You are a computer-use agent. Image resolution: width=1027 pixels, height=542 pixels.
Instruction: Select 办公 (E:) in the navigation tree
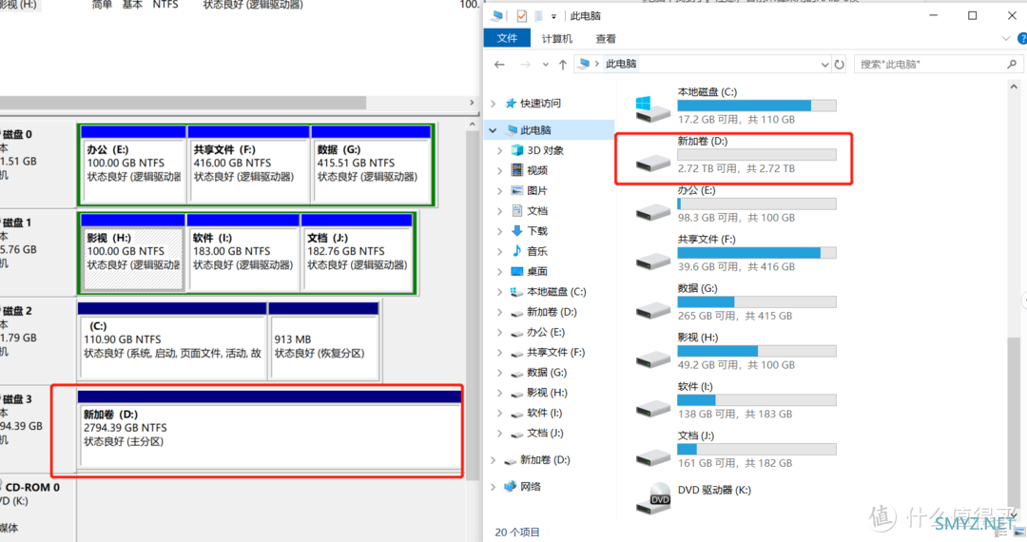pyautogui.click(x=546, y=332)
